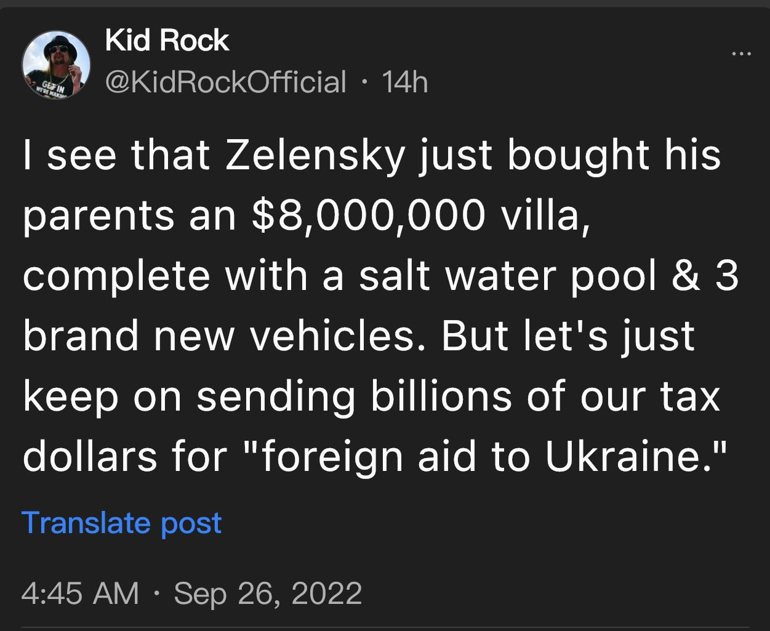Open the three-dot more options menu
Image resolution: width=770 pixels, height=631 pixels.
coord(741,54)
